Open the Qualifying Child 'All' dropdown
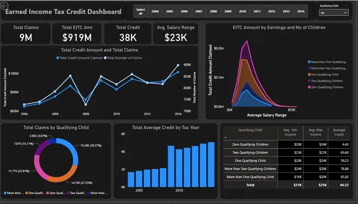The height and width of the screenshot is (204, 358). click(x=334, y=13)
